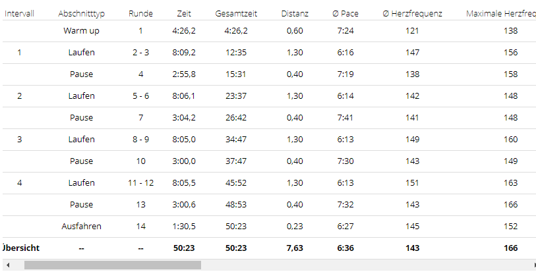Click the left arrow of horizontal scrollbar
Viewport: 536px width, 272px height.
tap(7, 265)
